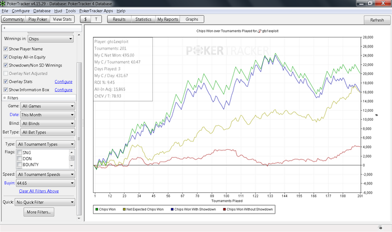Open the Game All Games dropdown

[x=48, y=106]
